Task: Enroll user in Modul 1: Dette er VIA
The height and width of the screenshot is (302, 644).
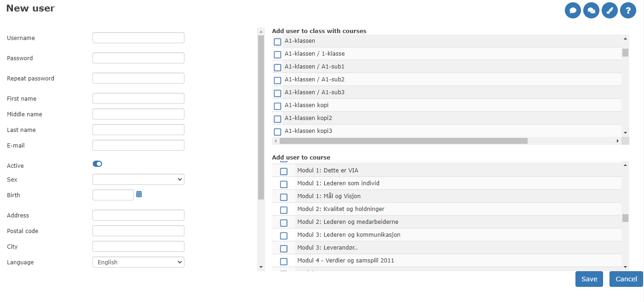Action: [x=284, y=171]
